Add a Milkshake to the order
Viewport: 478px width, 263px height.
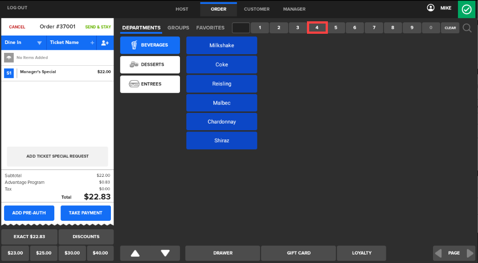221,45
